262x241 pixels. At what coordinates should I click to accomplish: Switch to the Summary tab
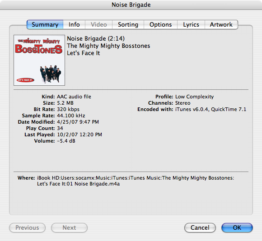click(x=45, y=24)
